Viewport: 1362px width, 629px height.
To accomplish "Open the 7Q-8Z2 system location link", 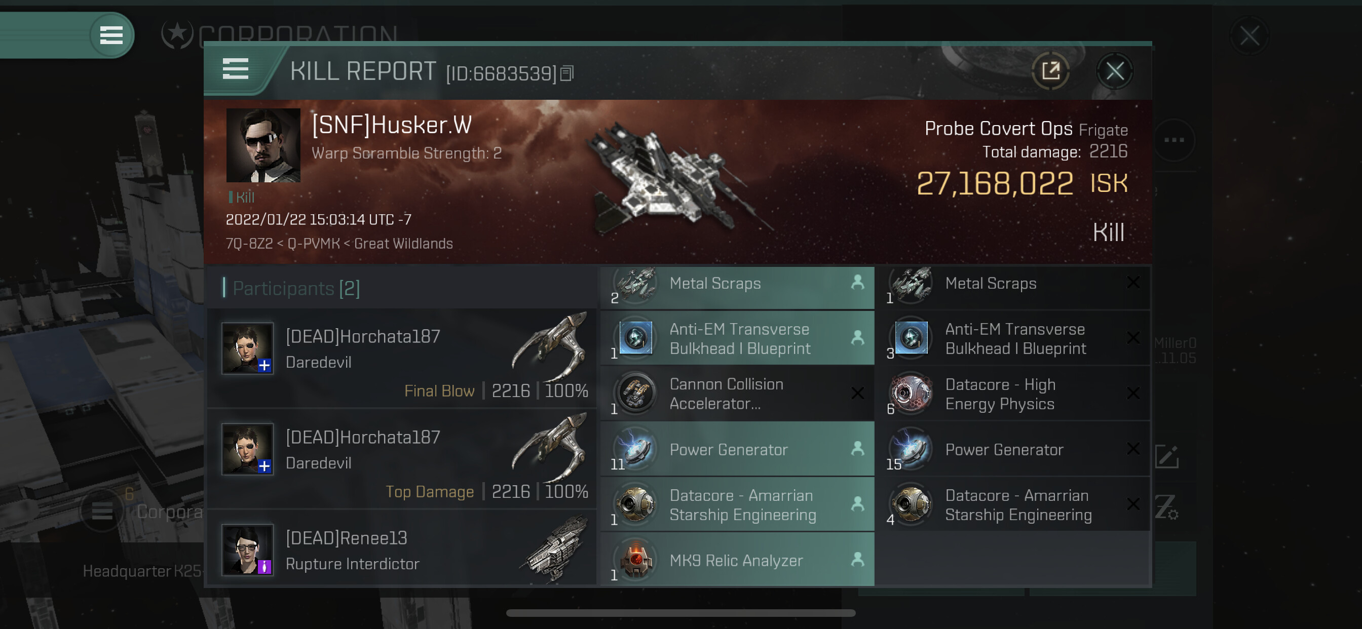I will (249, 244).
